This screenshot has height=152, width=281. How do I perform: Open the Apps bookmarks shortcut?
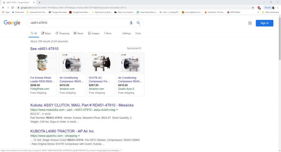6,12
